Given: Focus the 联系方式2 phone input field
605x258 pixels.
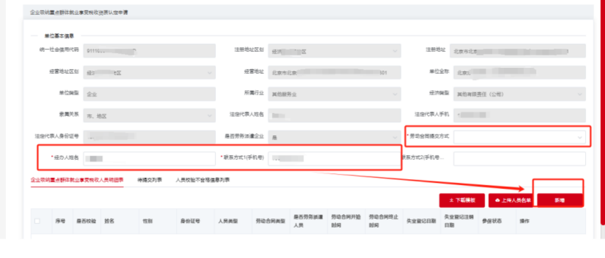Looking at the screenshot, I should (519, 158).
